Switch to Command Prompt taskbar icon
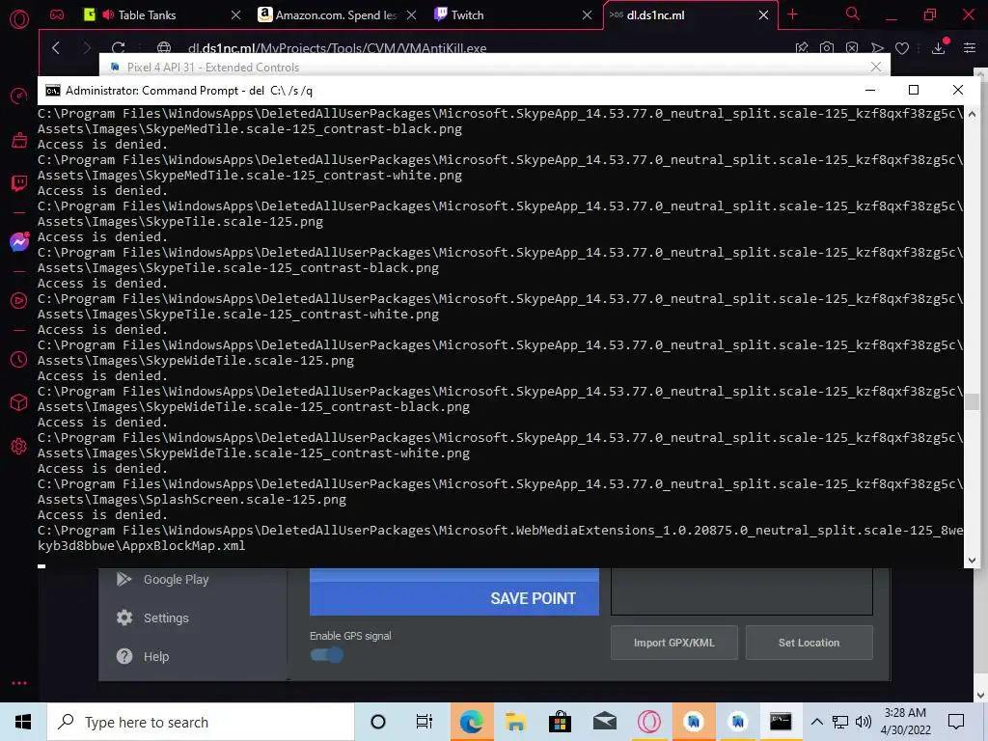The width and height of the screenshot is (988, 741). click(x=781, y=722)
